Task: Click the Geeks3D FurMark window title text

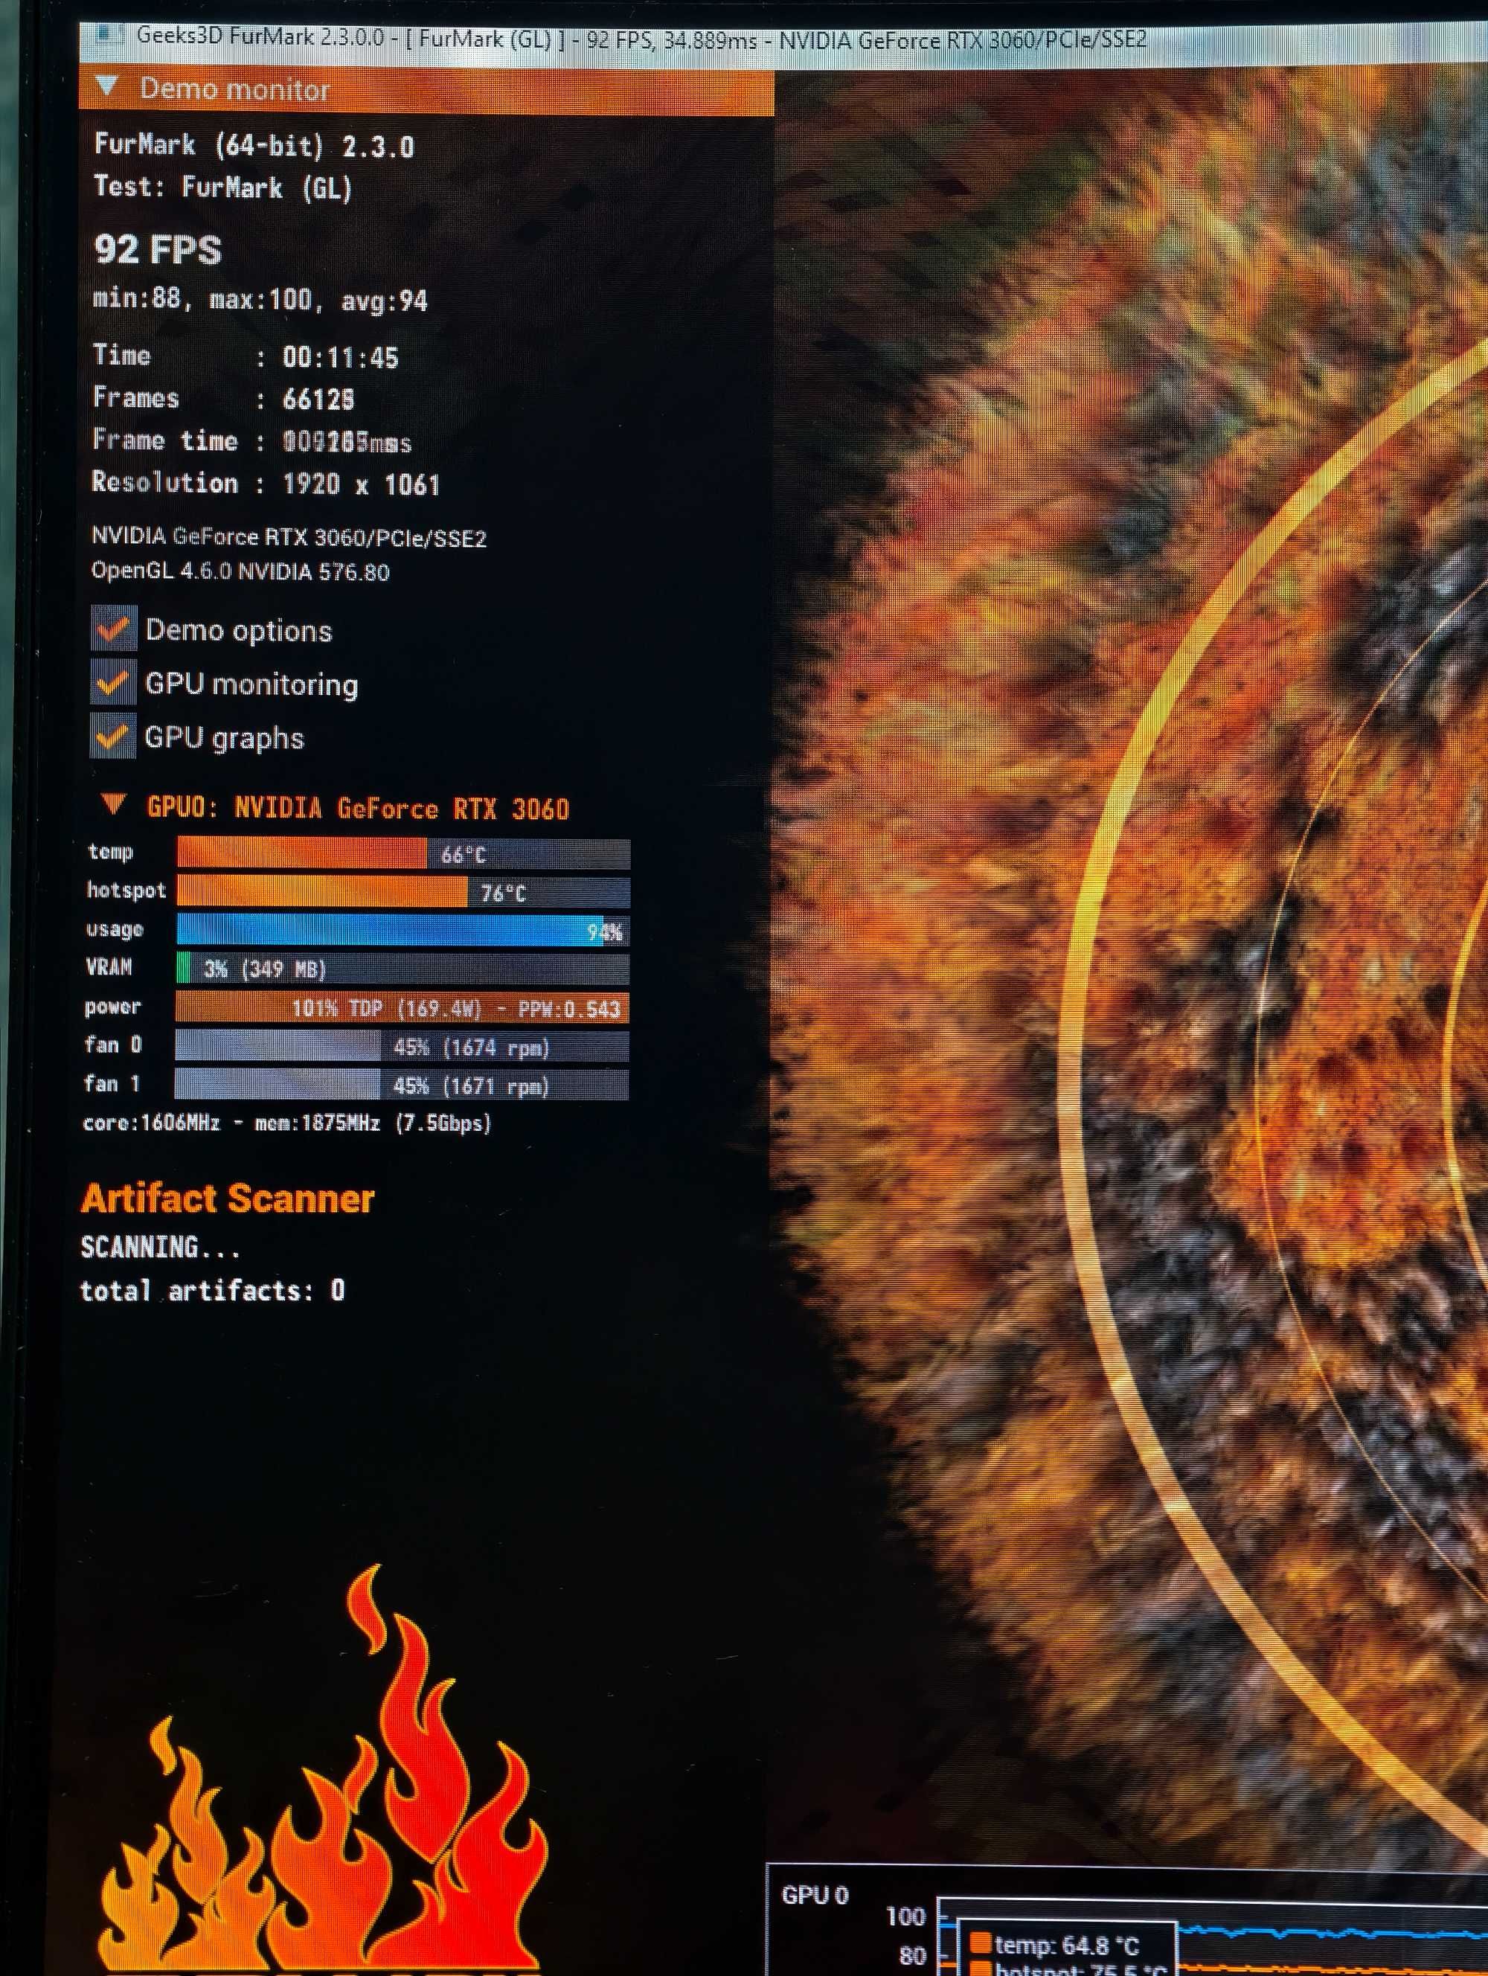Action: tap(641, 39)
